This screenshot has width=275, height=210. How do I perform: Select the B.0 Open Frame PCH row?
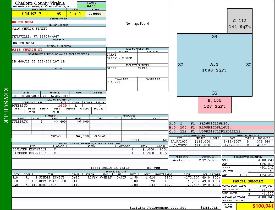116,181
